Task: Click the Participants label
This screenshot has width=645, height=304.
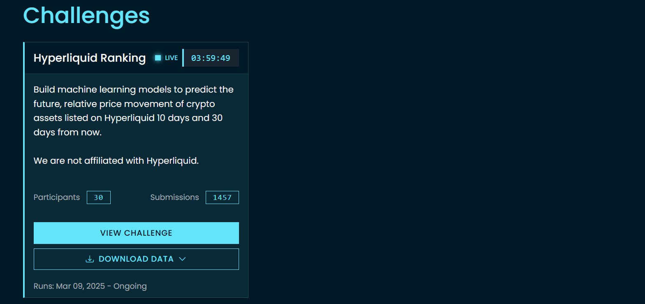Action: click(57, 197)
